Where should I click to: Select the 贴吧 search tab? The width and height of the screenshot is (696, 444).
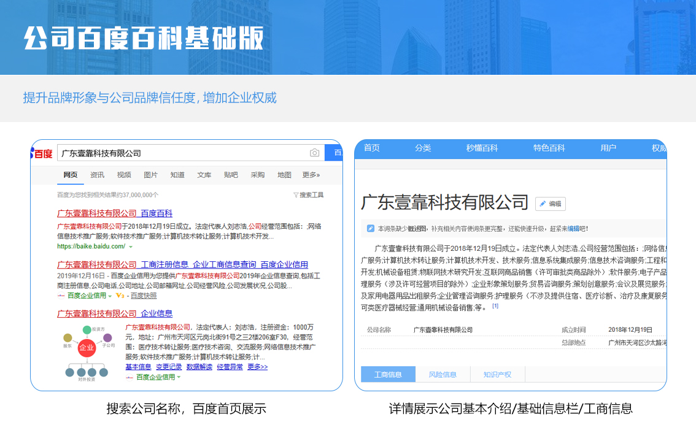231,175
